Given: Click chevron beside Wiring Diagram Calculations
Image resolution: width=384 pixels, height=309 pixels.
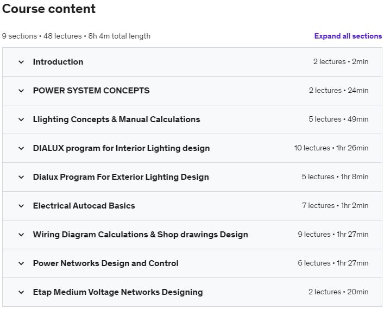Looking at the screenshot, I should click(21, 235).
